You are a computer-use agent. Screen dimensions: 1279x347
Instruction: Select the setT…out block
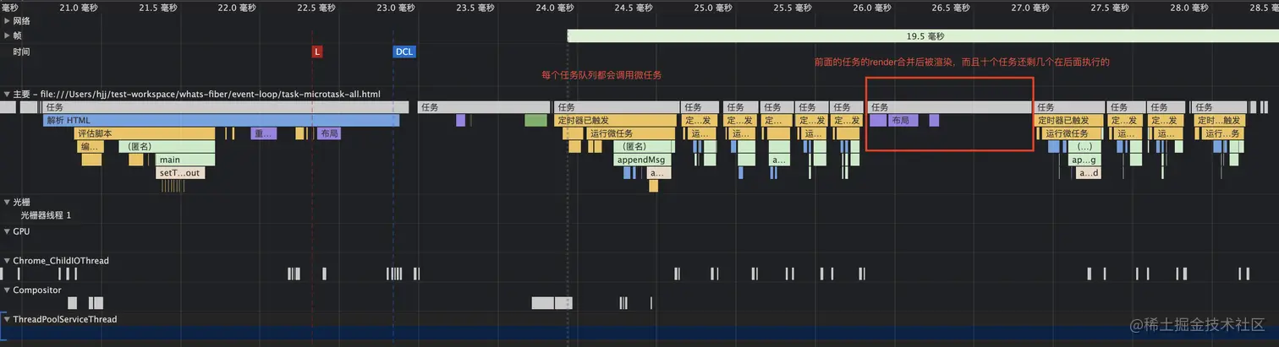[x=180, y=173]
